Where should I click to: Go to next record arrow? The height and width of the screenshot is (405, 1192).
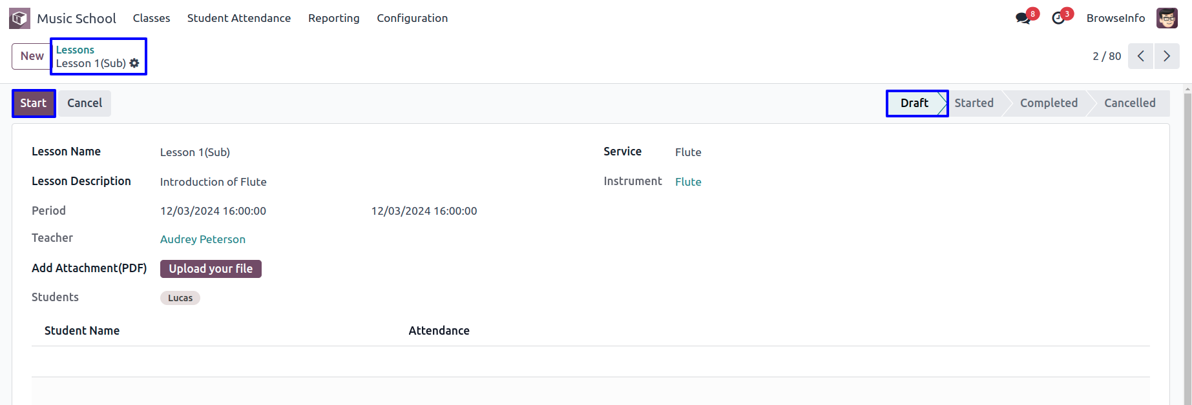(1167, 56)
